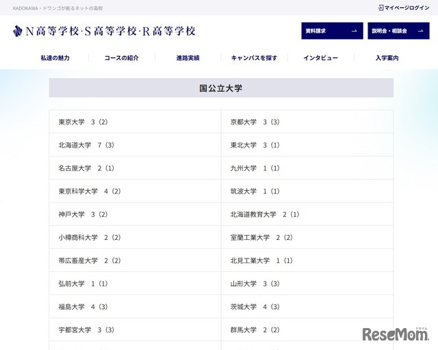The height and width of the screenshot is (350, 438).
Task: Open the N高等学校·S高等学校·R高等学校 home title
Action: pos(110,31)
